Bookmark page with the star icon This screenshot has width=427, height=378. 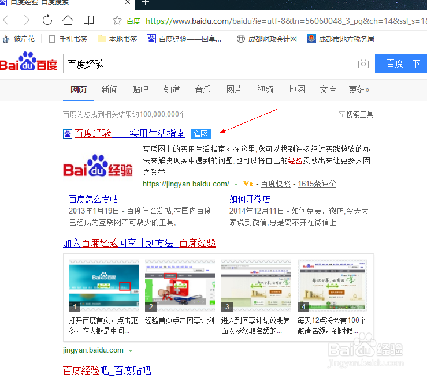117,20
